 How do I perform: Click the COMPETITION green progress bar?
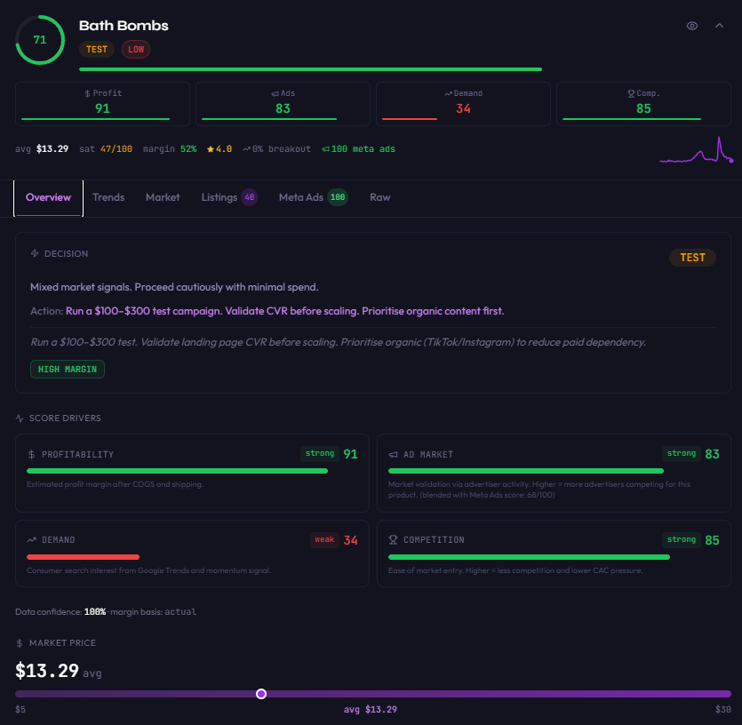[529, 557]
